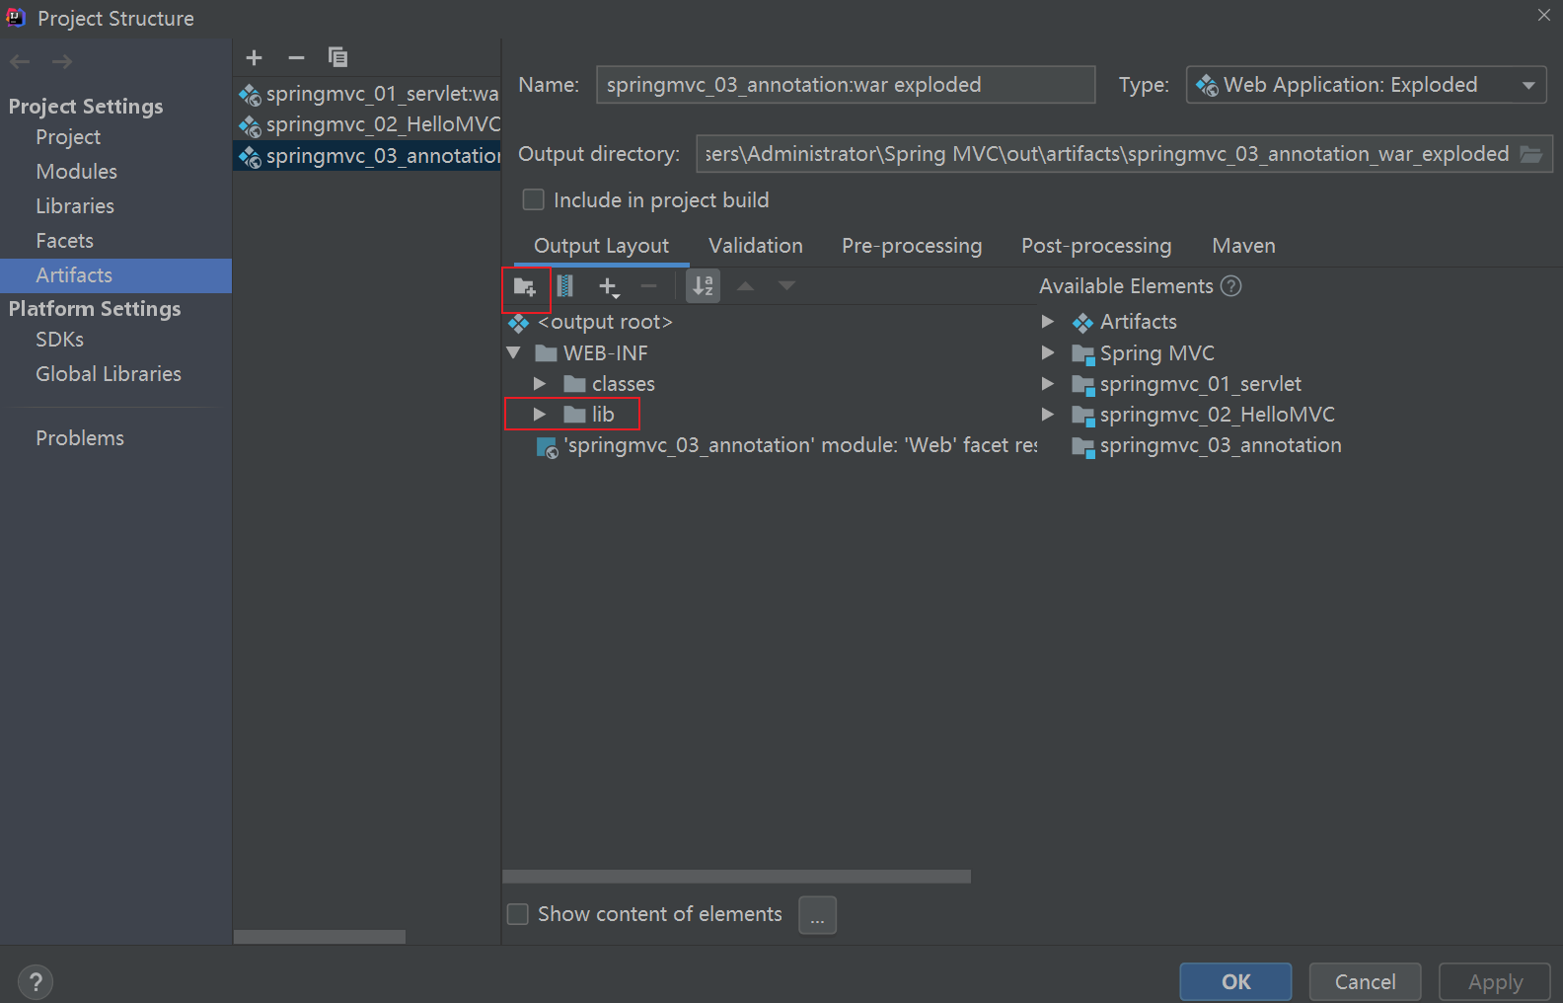Screen dimensions: 1563x1003
Task: Select WEB-INF folder node
Action: point(591,353)
